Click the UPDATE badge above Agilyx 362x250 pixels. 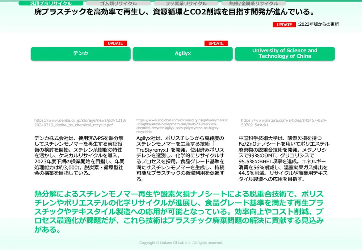tap(216, 43)
